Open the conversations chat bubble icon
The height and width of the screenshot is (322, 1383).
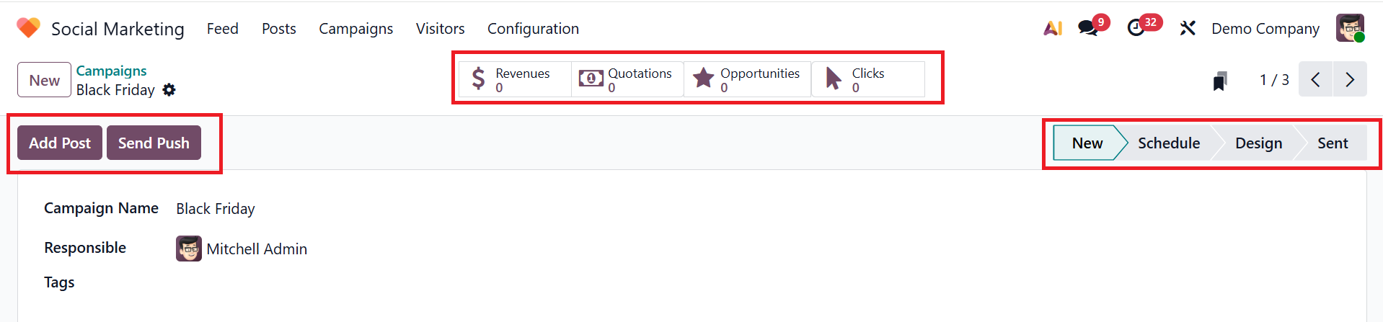(x=1088, y=28)
